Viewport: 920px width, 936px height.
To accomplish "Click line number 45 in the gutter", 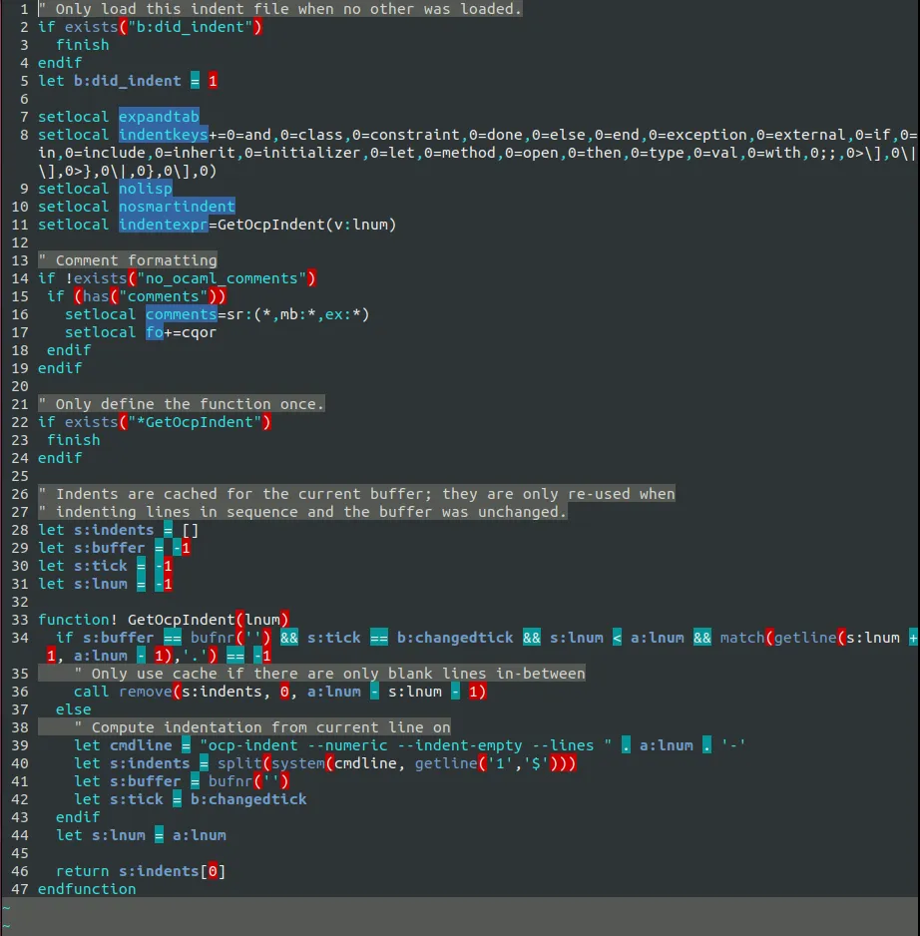I will click(x=20, y=853).
